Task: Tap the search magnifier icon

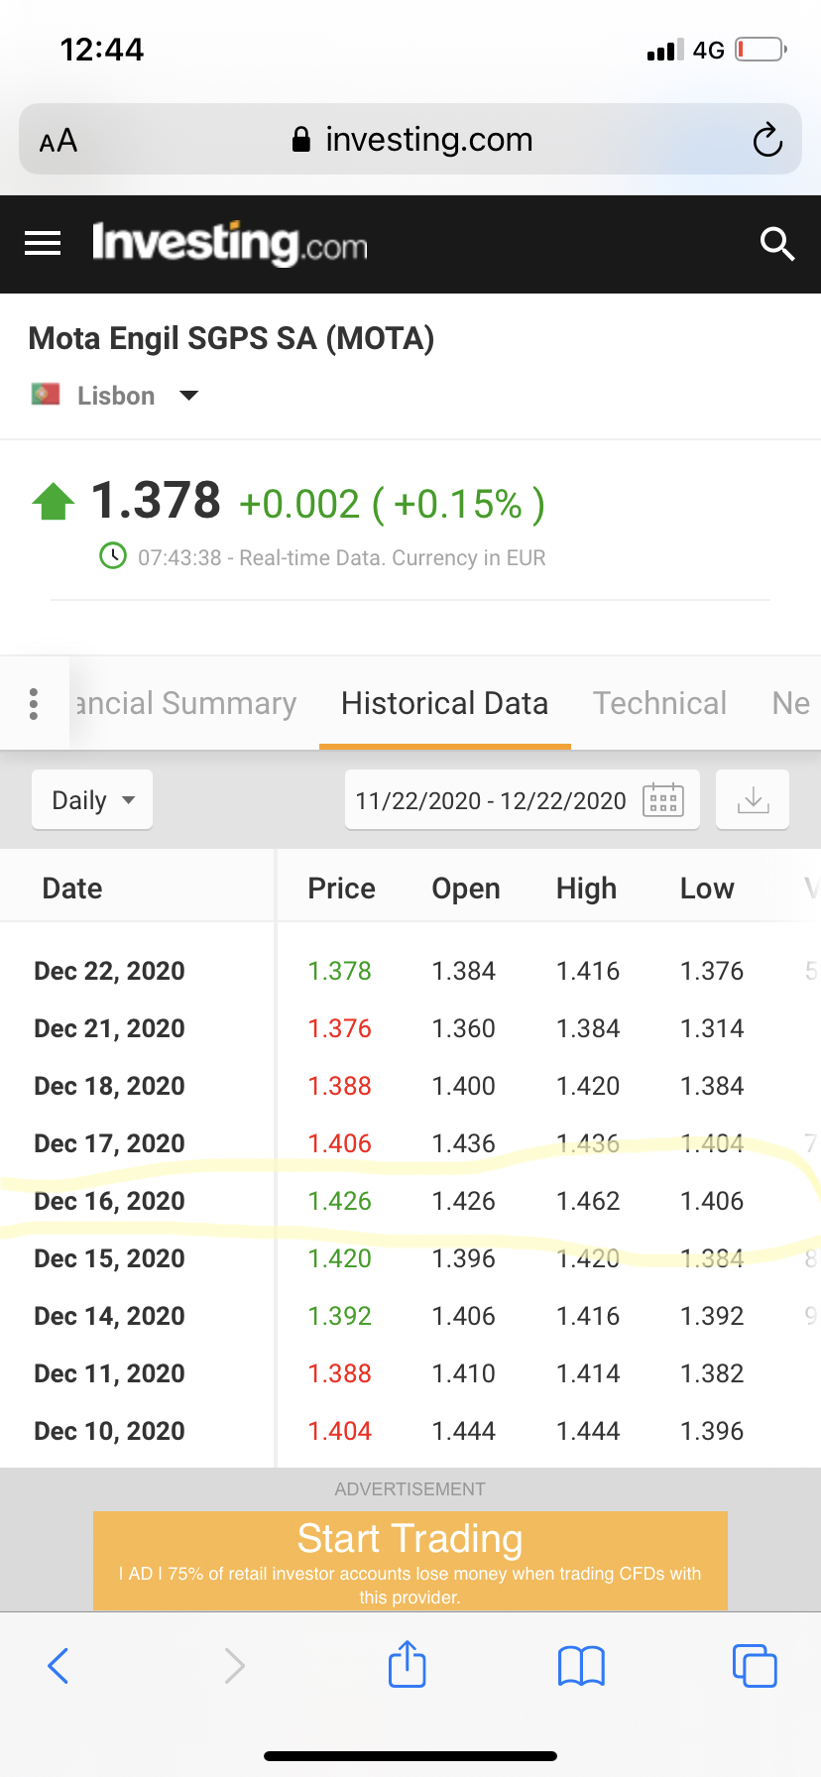Action: (x=777, y=243)
